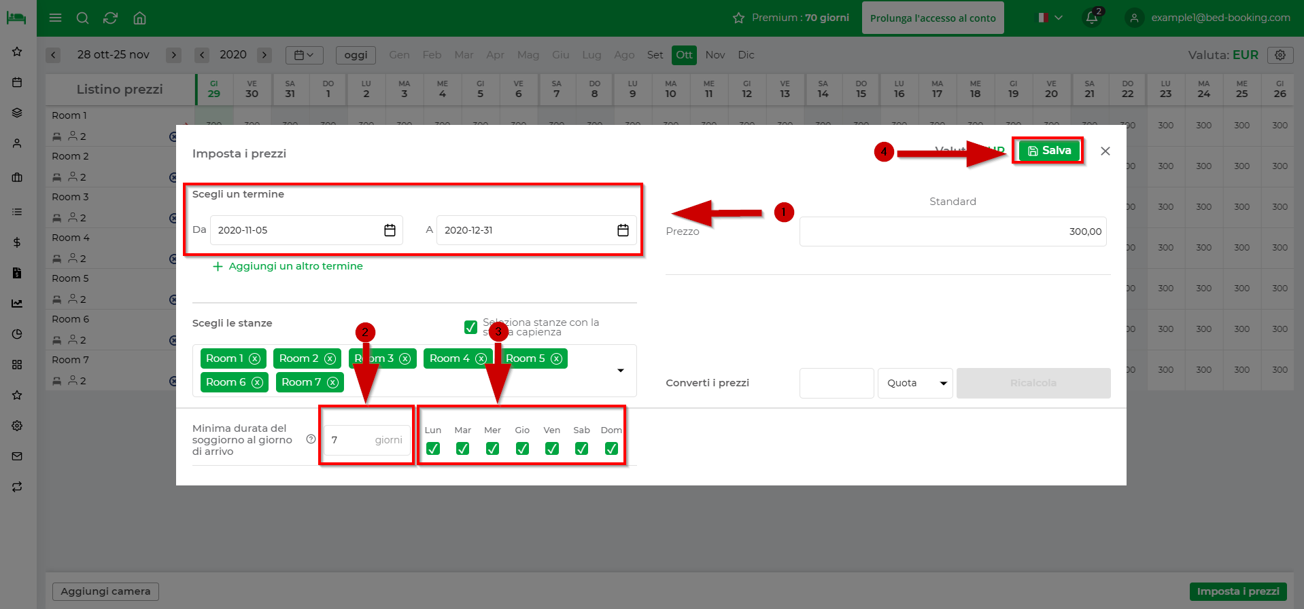
Task: Expand the room selection dropdown arrow
Action: coord(620,371)
